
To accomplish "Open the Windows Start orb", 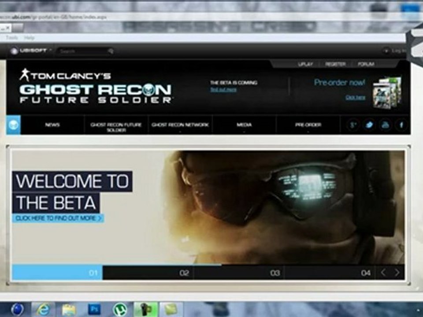I will (18, 310).
